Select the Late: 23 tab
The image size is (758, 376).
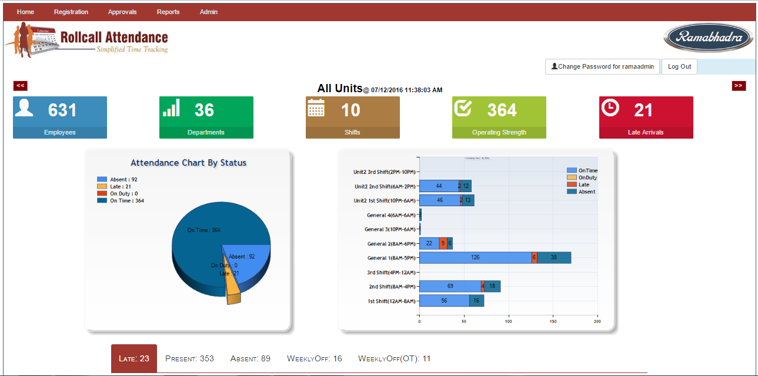pyautogui.click(x=134, y=358)
